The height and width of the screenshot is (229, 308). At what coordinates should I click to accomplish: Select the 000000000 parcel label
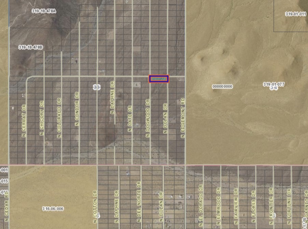coord(222,87)
